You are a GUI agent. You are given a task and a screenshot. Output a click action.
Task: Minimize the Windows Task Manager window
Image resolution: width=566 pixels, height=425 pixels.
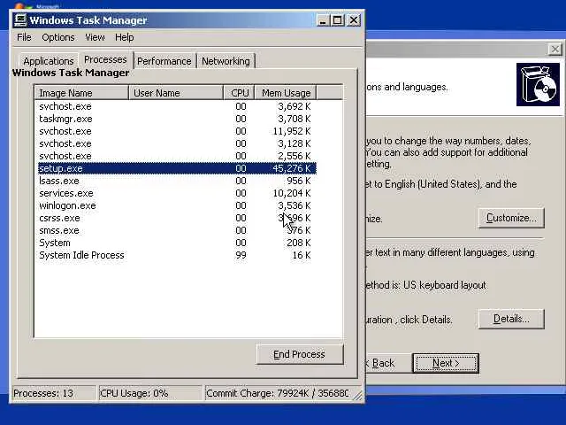tap(323, 20)
